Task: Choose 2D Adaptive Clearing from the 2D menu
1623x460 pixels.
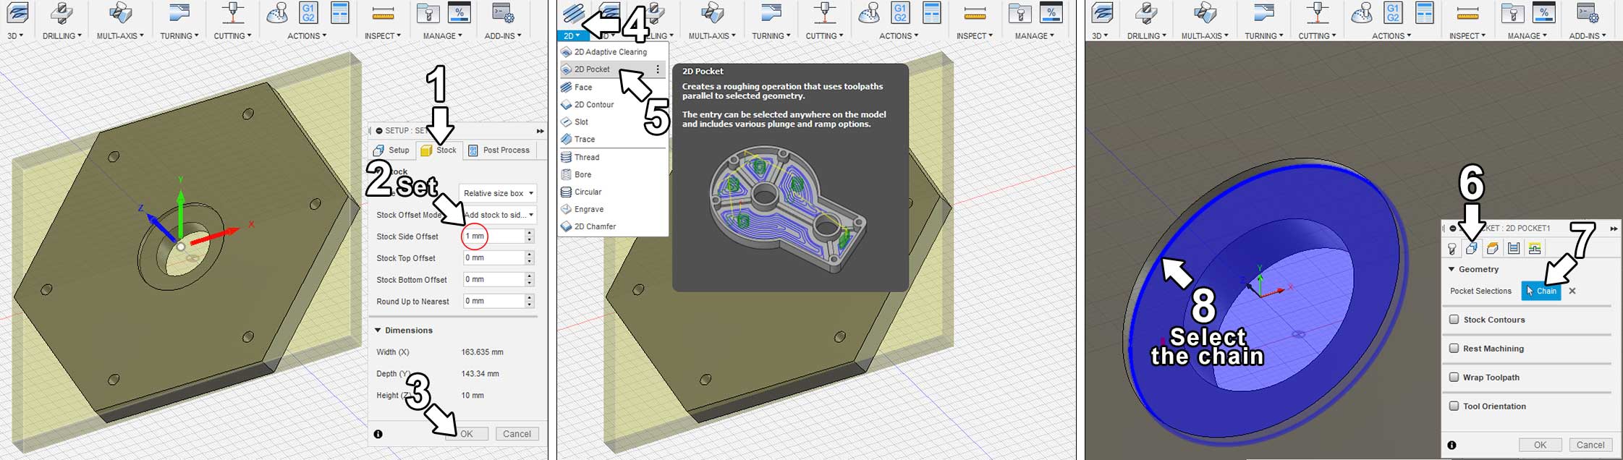Action: (x=612, y=52)
